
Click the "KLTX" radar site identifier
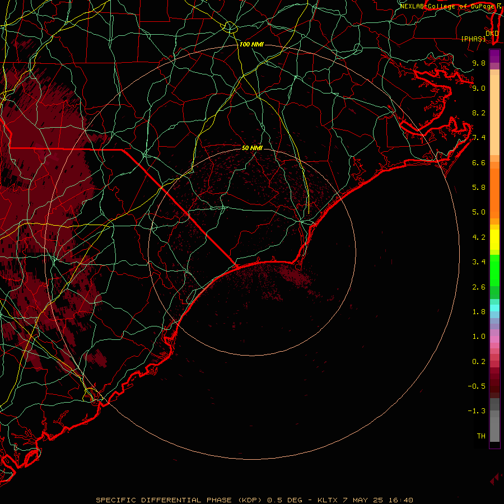point(328,500)
